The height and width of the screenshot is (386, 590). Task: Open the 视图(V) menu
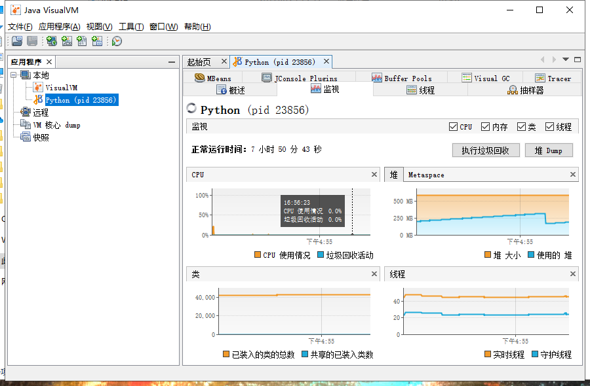pyautogui.click(x=100, y=27)
